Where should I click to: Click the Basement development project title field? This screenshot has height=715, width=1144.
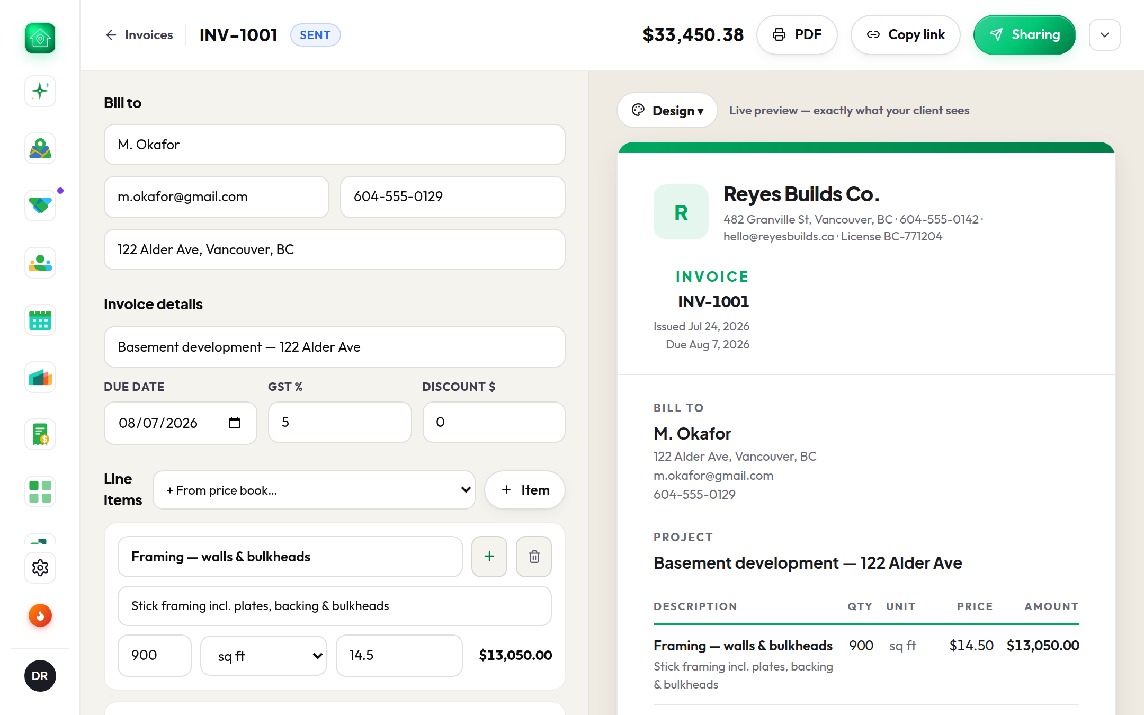[x=335, y=347]
